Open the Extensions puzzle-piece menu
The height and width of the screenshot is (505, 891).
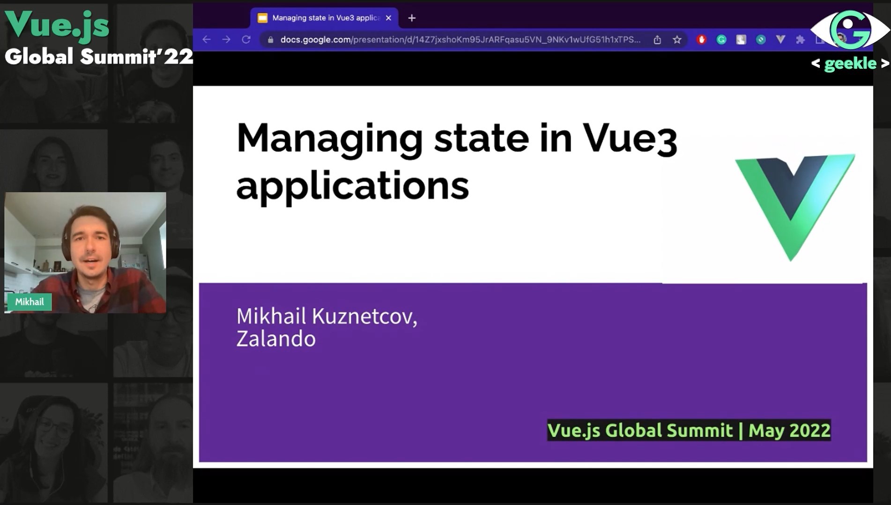tap(800, 40)
